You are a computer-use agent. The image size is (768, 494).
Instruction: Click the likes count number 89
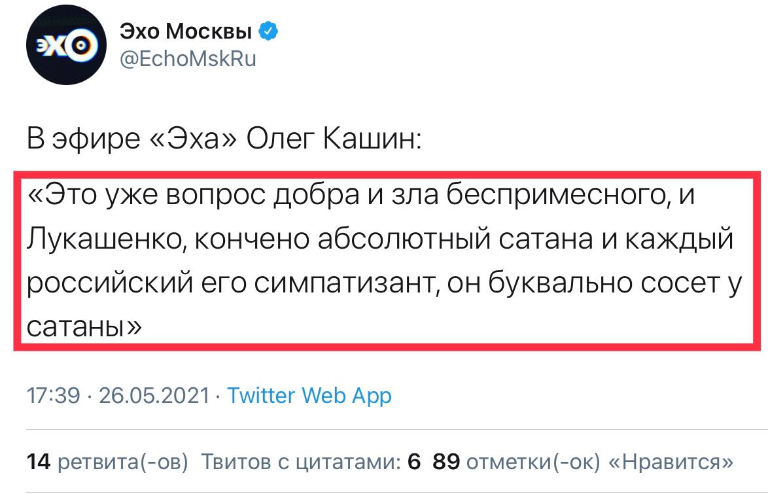tap(447, 462)
